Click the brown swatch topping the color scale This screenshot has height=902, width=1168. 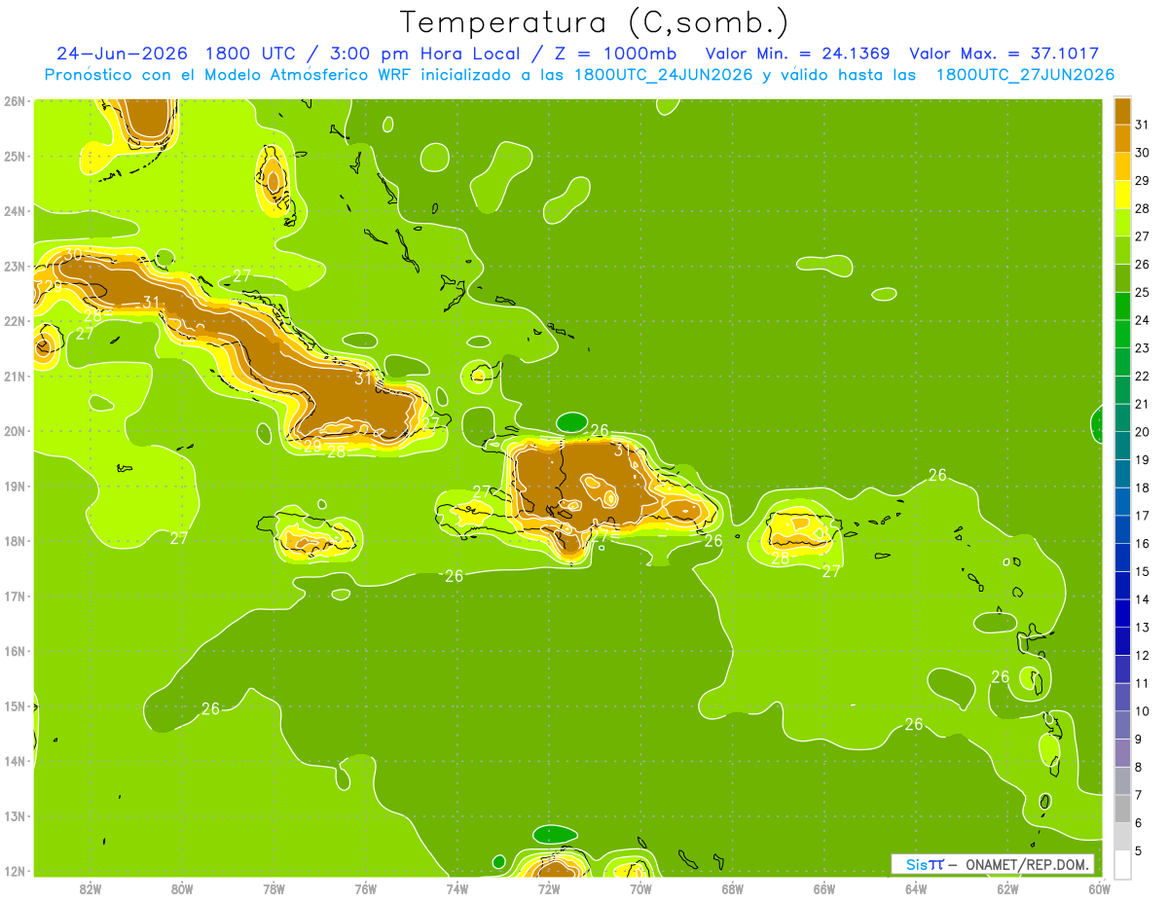click(x=1122, y=111)
